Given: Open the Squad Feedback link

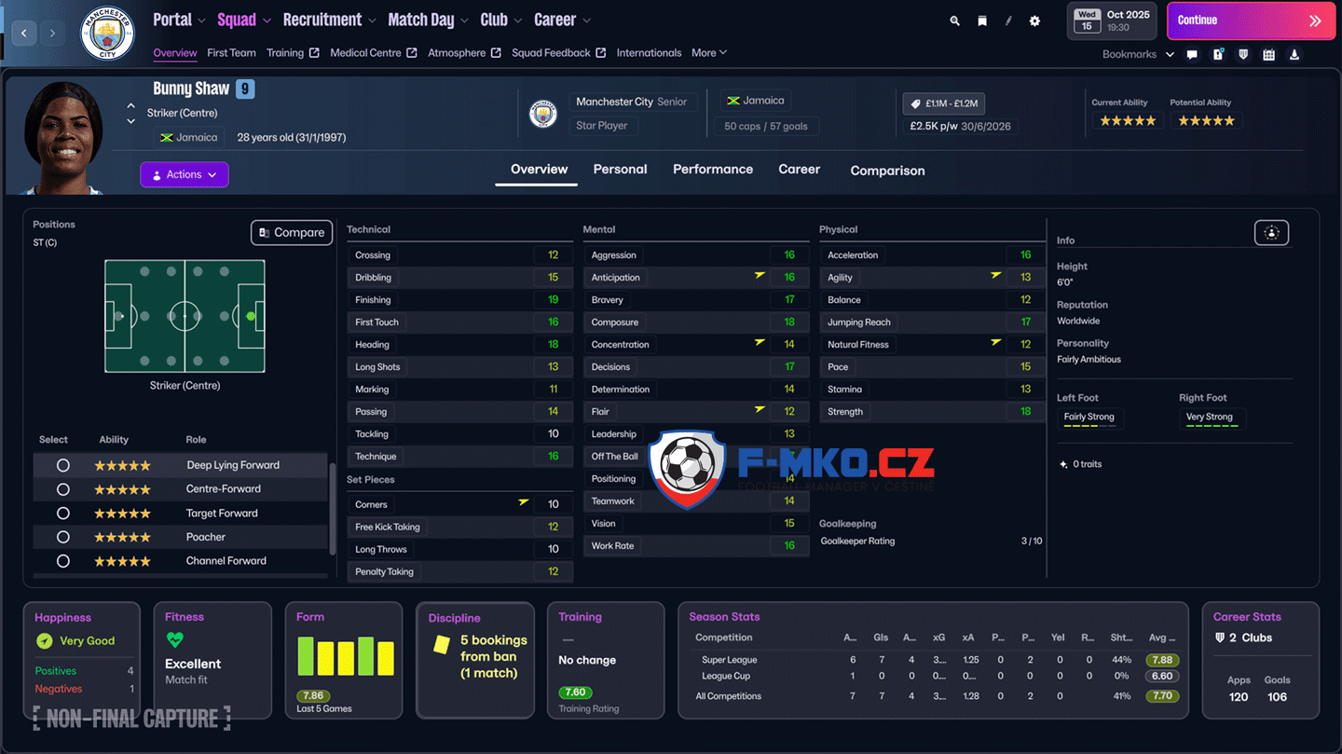Looking at the screenshot, I should coord(558,53).
